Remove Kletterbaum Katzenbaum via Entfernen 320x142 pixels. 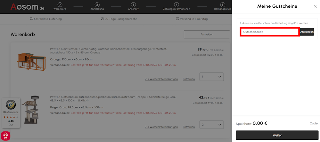(189, 127)
